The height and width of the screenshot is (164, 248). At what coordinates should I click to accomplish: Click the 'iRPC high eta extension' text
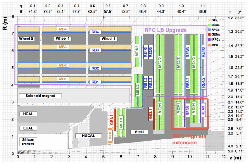pyautogui.click(x=189, y=139)
